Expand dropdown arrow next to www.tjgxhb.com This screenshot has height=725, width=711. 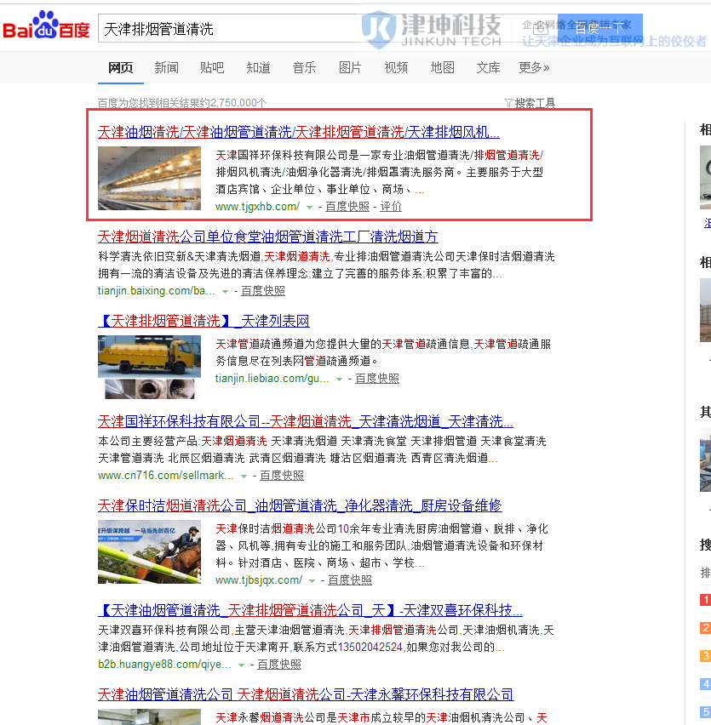coord(309,207)
